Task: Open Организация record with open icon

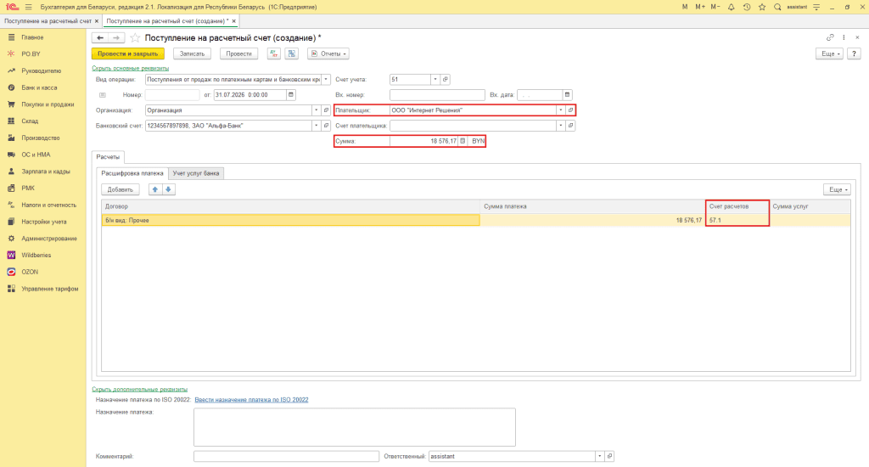Action: 326,110
